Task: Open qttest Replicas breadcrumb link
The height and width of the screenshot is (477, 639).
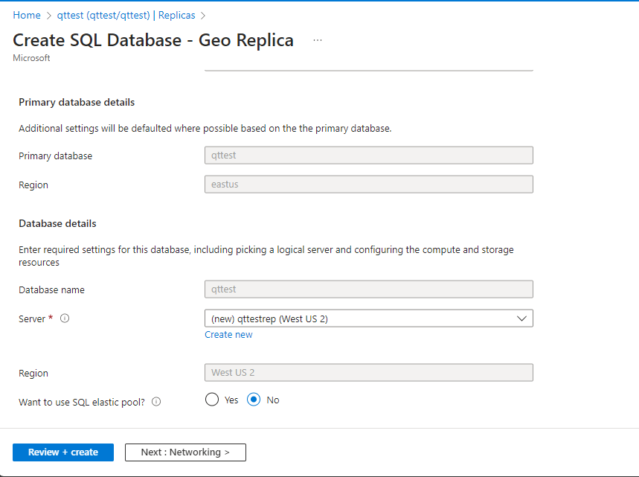Action: tap(126, 15)
